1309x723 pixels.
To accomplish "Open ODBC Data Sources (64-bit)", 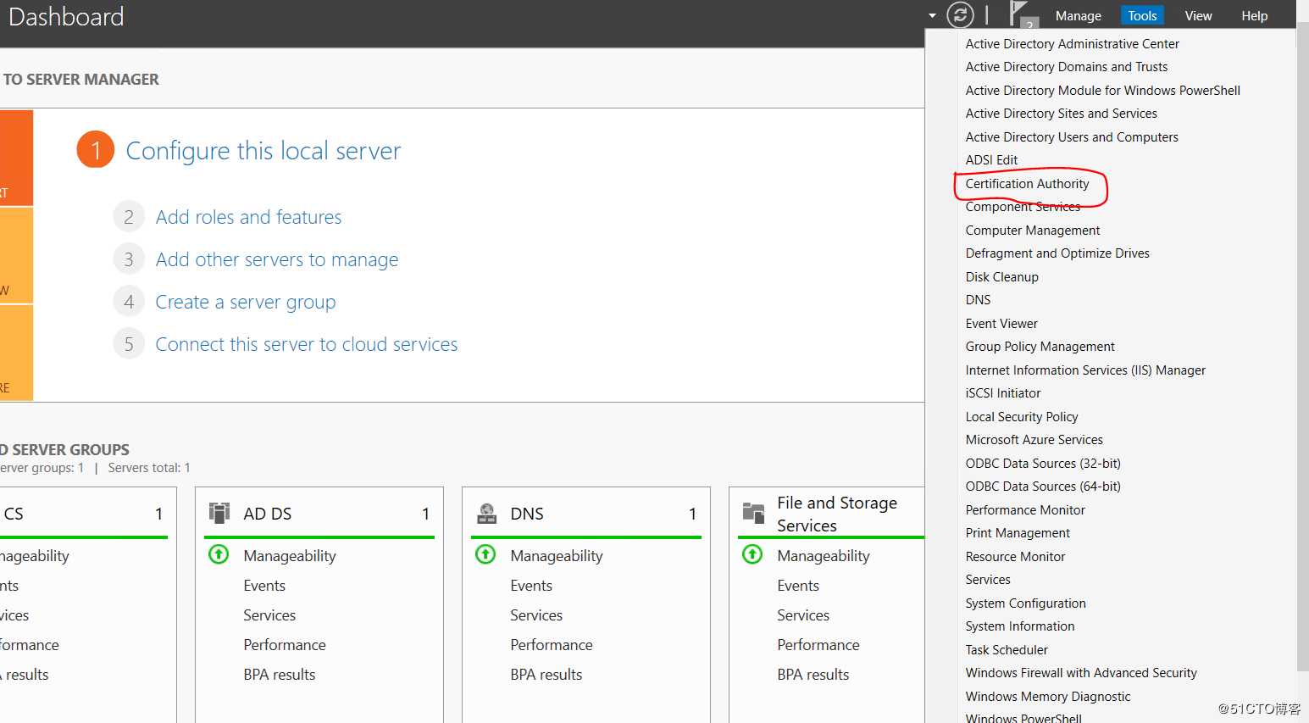I will (1043, 487).
